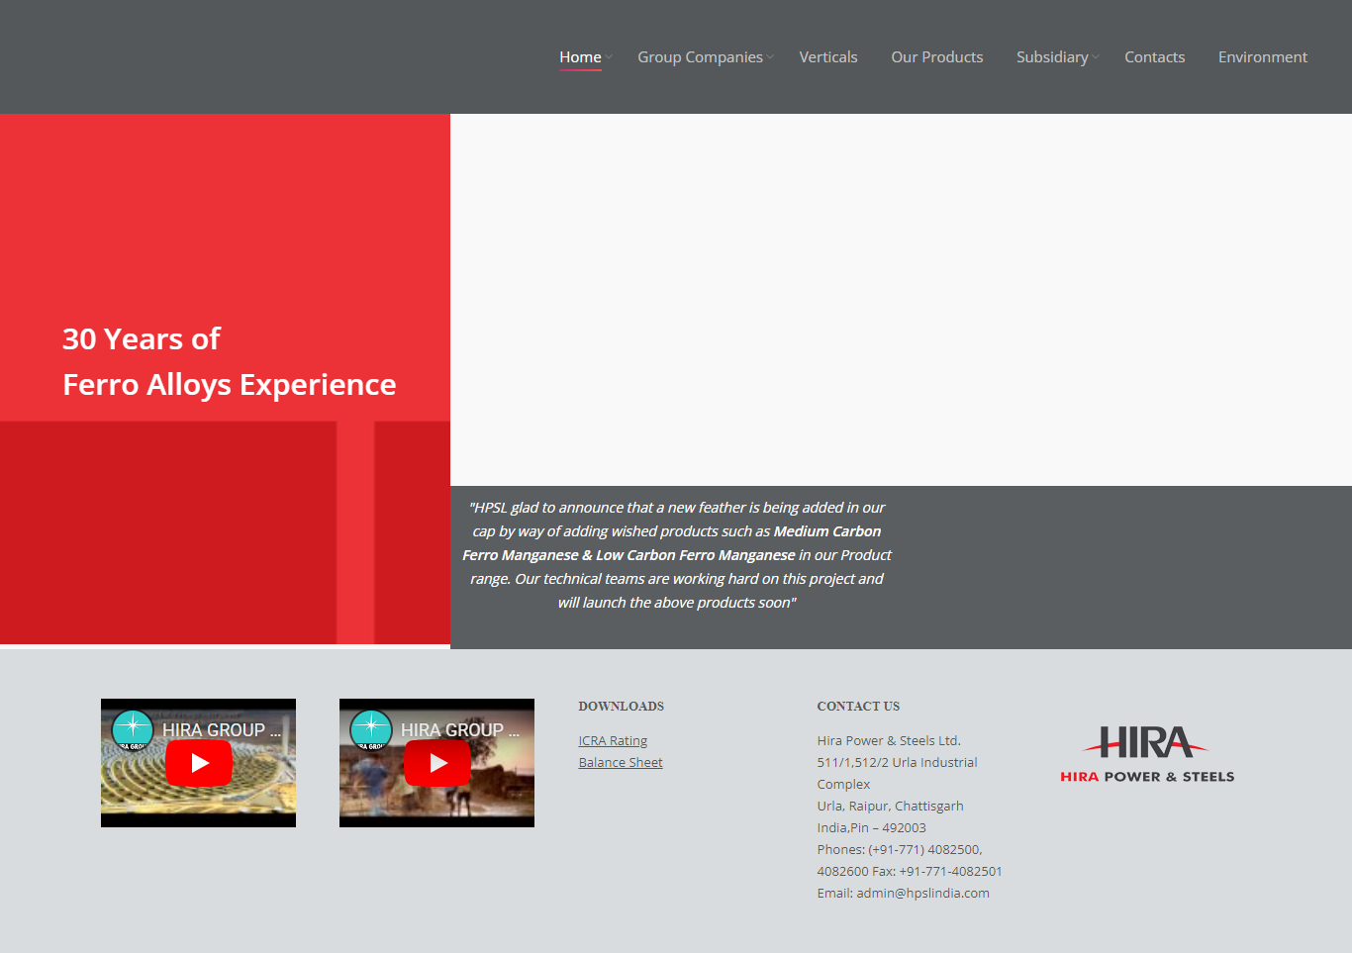Go to the Contacts page
The width and height of the screenshot is (1352, 953).
click(1154, 57)
